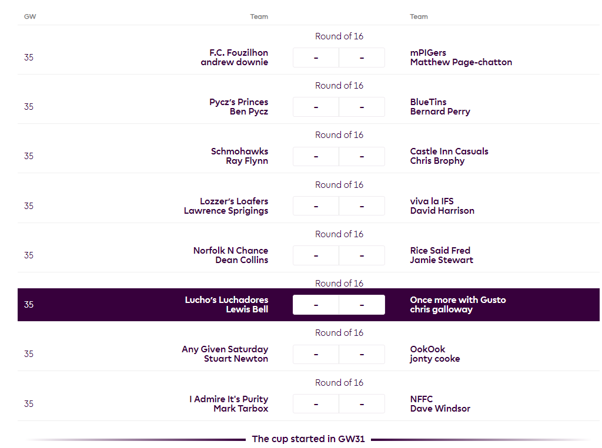Open mPIGers team by Matthew Page-chatton
This screenshot has width=602, height=448.
coord(428,53)
